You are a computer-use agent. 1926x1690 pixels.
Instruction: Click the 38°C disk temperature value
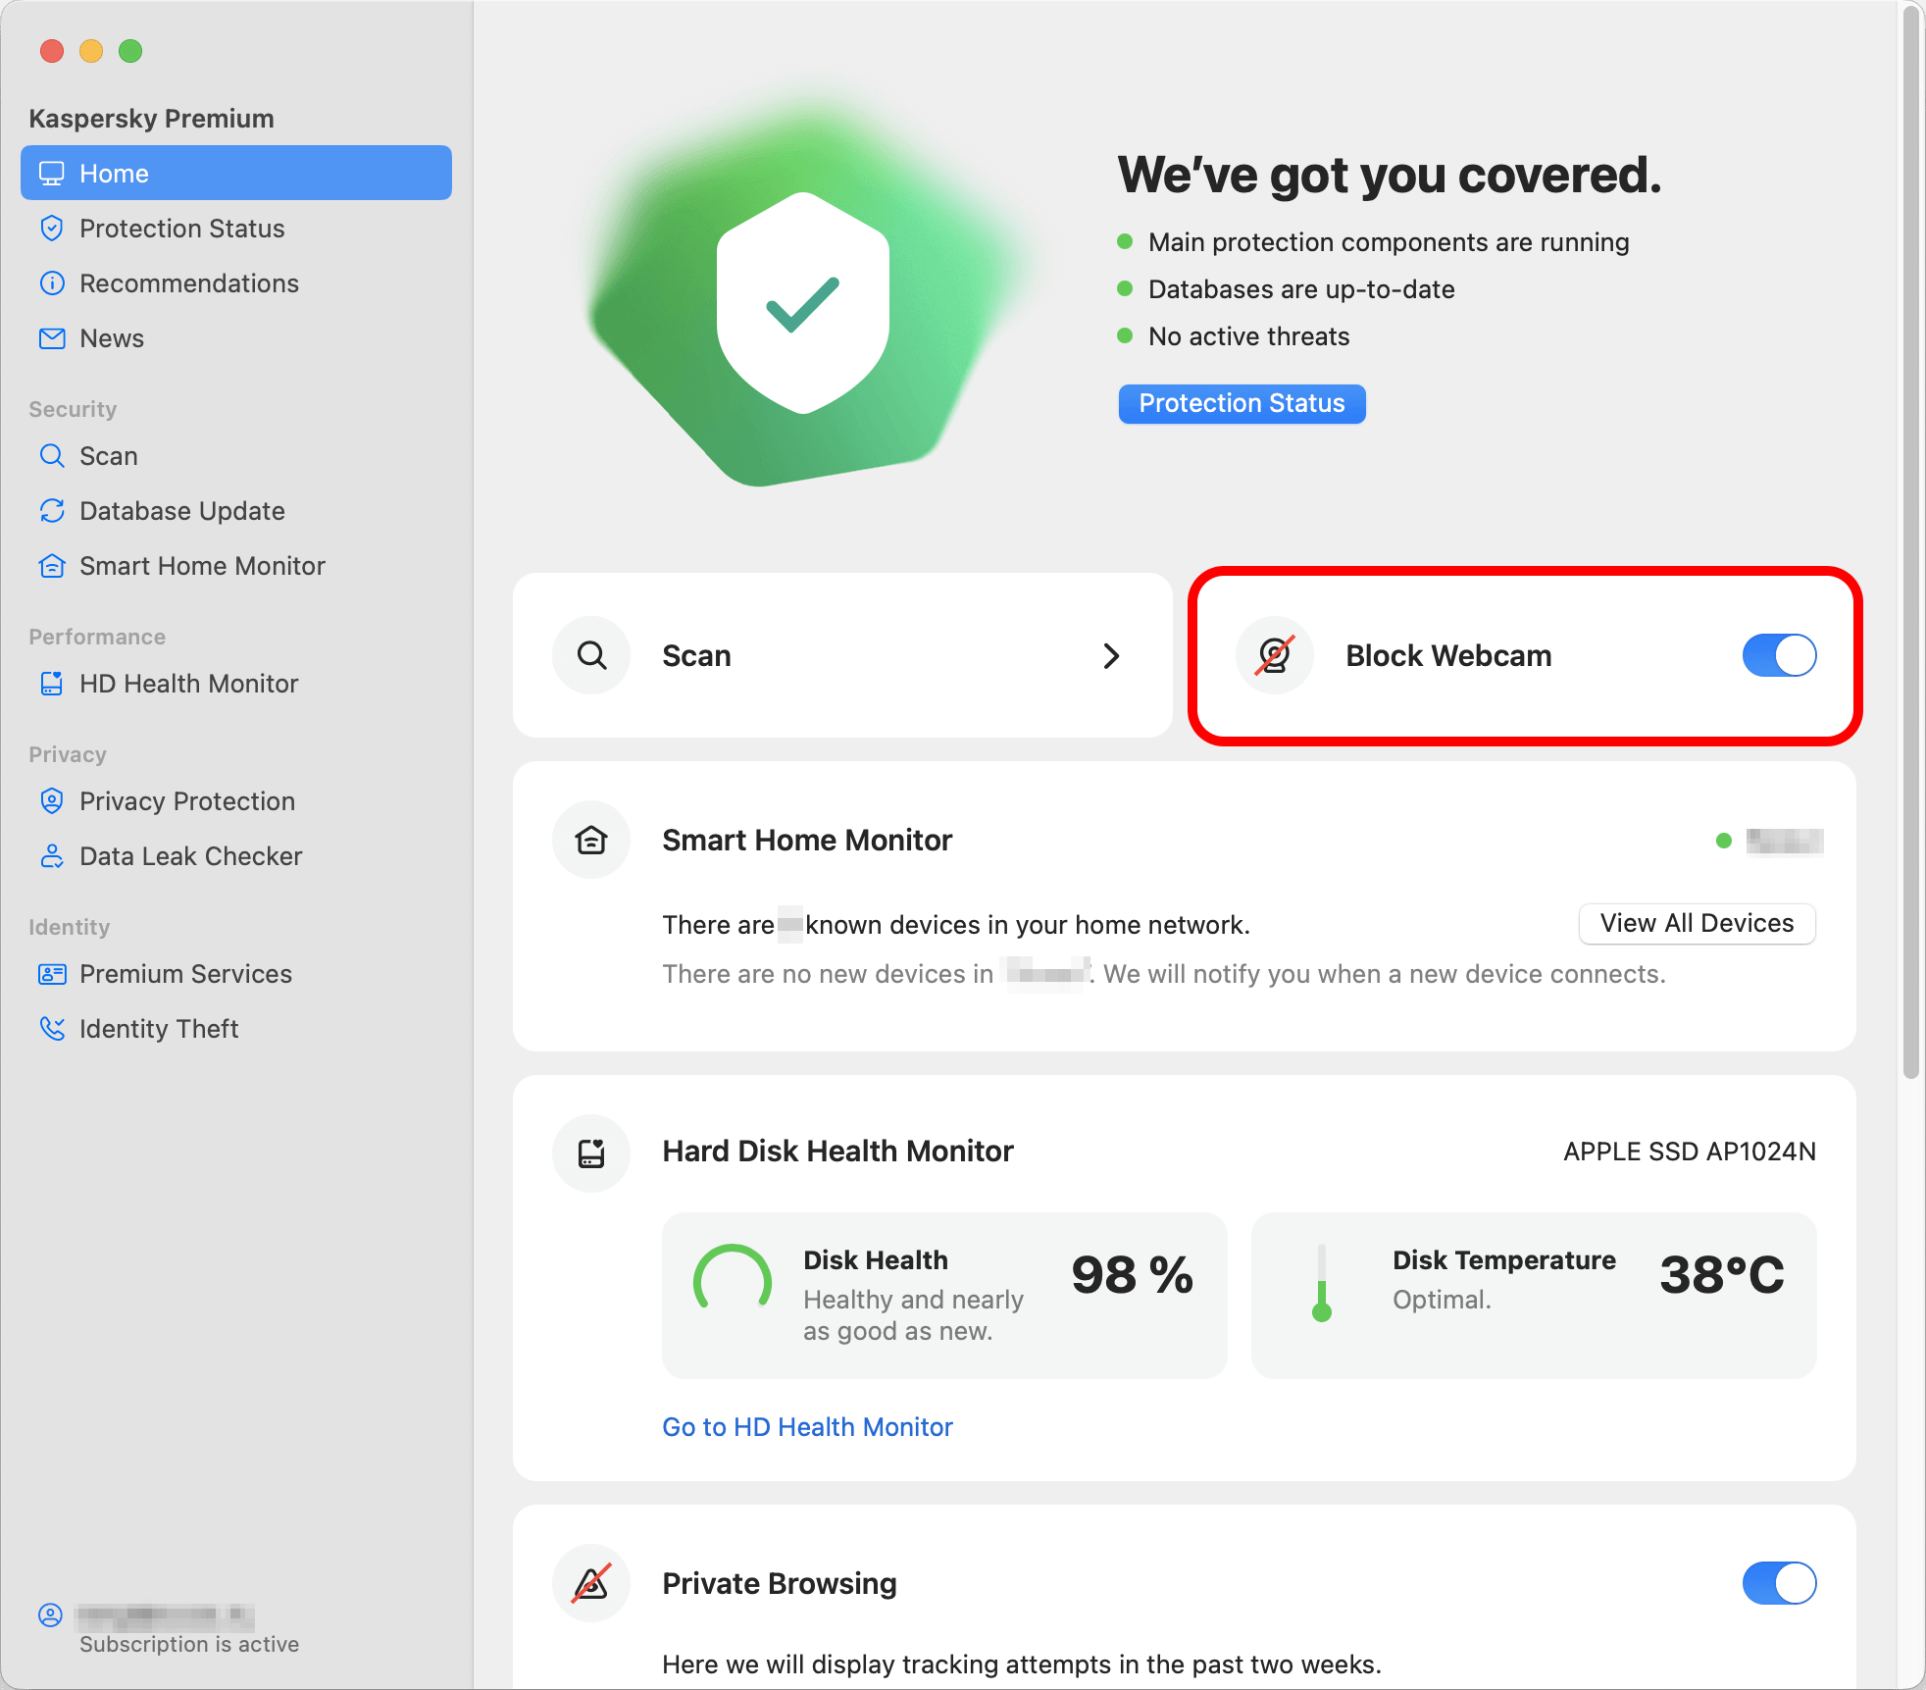[1722, 1275]
